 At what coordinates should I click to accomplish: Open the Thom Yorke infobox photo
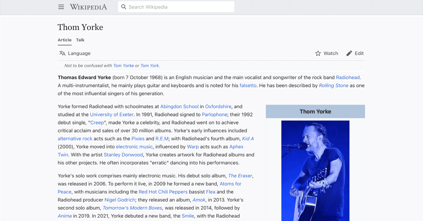click(315, 171)
